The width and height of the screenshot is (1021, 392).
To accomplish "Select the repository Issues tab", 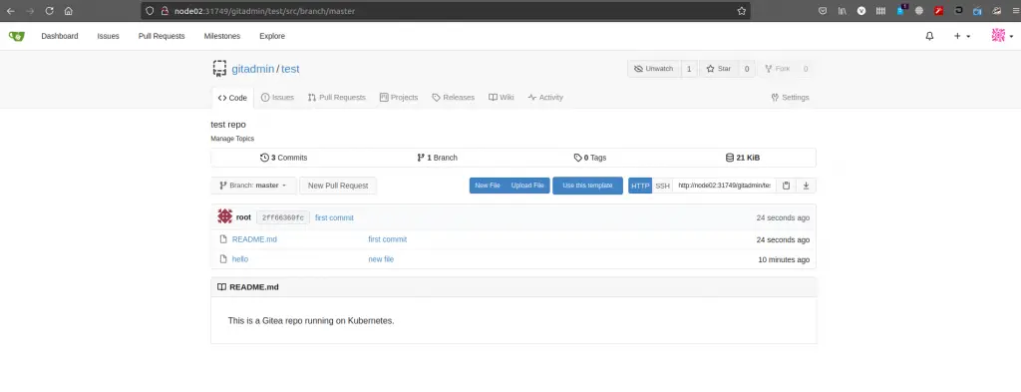I will pos(277,98).
